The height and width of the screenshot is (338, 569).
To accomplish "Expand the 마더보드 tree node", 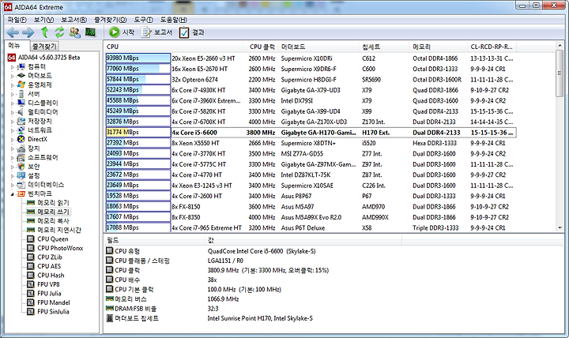I will pos(12,76).
